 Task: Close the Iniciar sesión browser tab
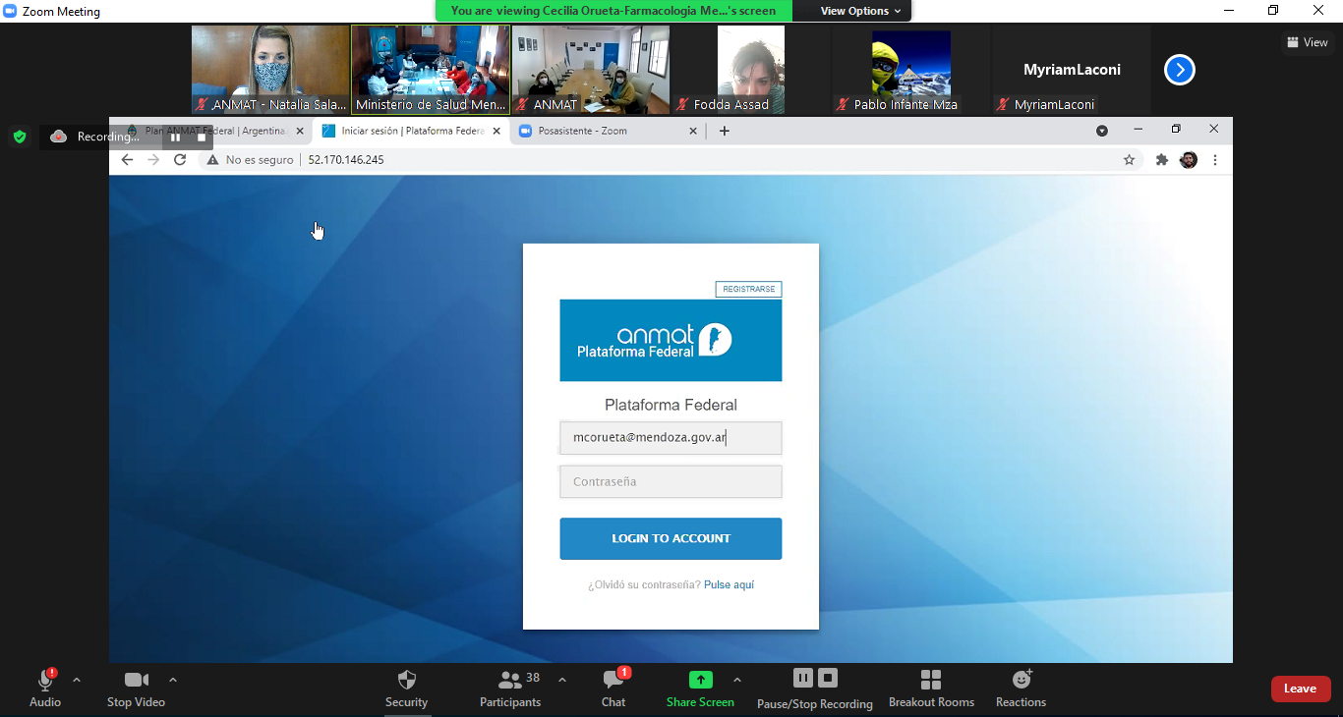coord(496,131)
